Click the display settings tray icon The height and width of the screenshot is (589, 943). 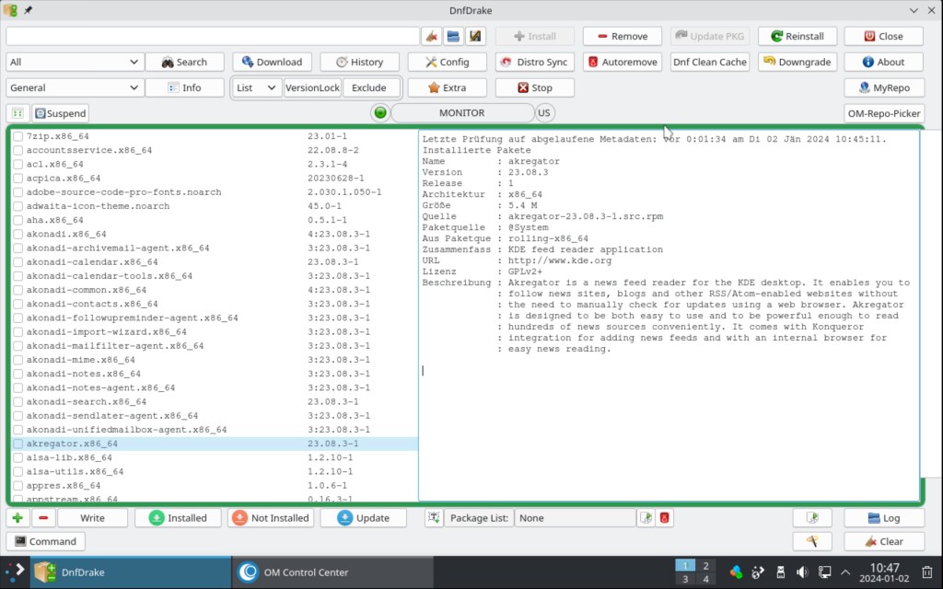click(824, 572)
